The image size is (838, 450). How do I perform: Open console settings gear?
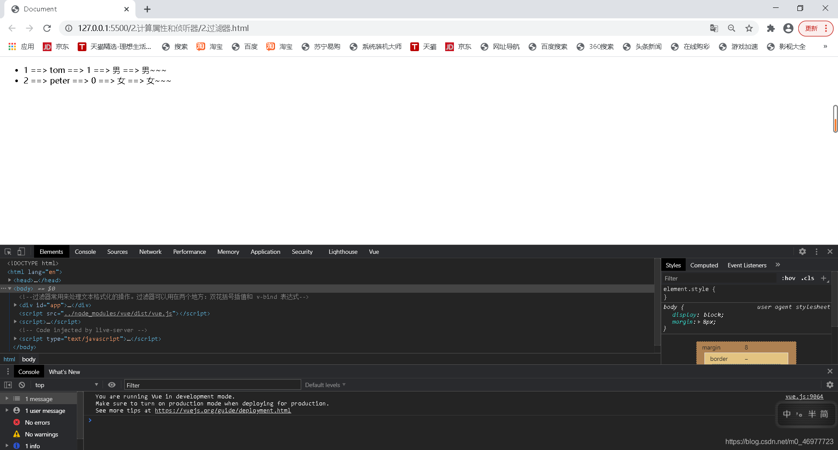[830, 385]
